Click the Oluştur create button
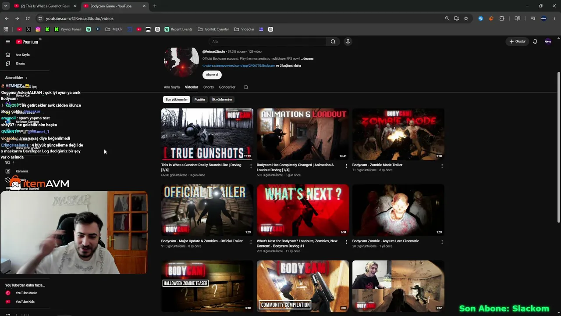This screenshot has height=316, width=561. point(518,42)
